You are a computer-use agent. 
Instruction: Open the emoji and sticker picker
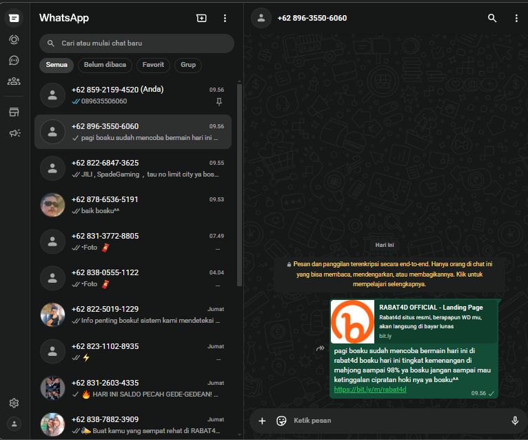(x=281, y=421)
